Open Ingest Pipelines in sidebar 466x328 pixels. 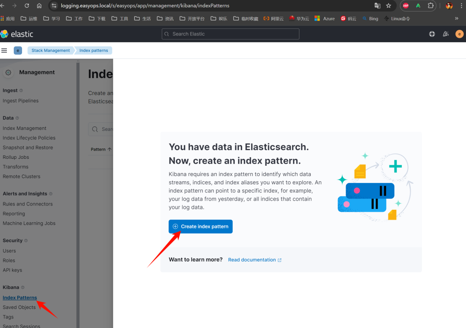[21, 101]
